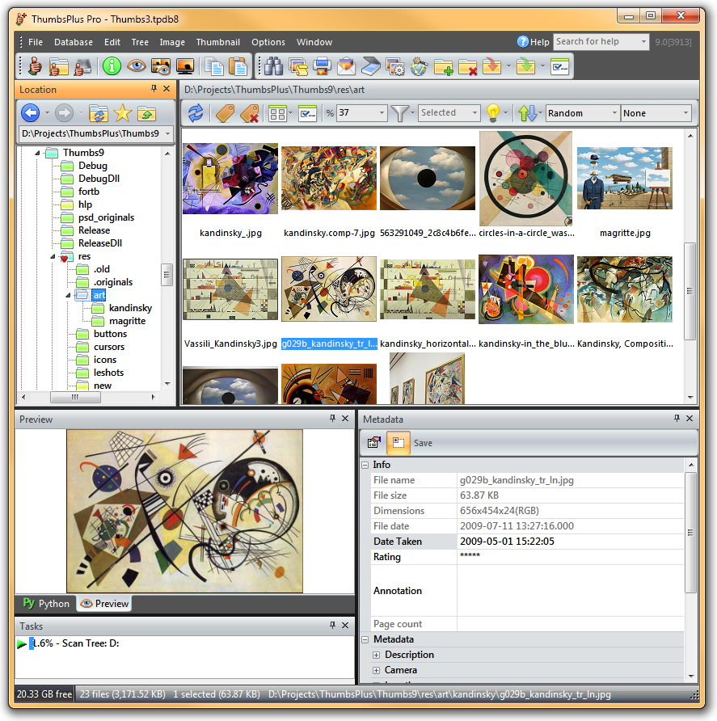Toggle the checklist icon in thumbnail toolbar

tap(307, 113)
